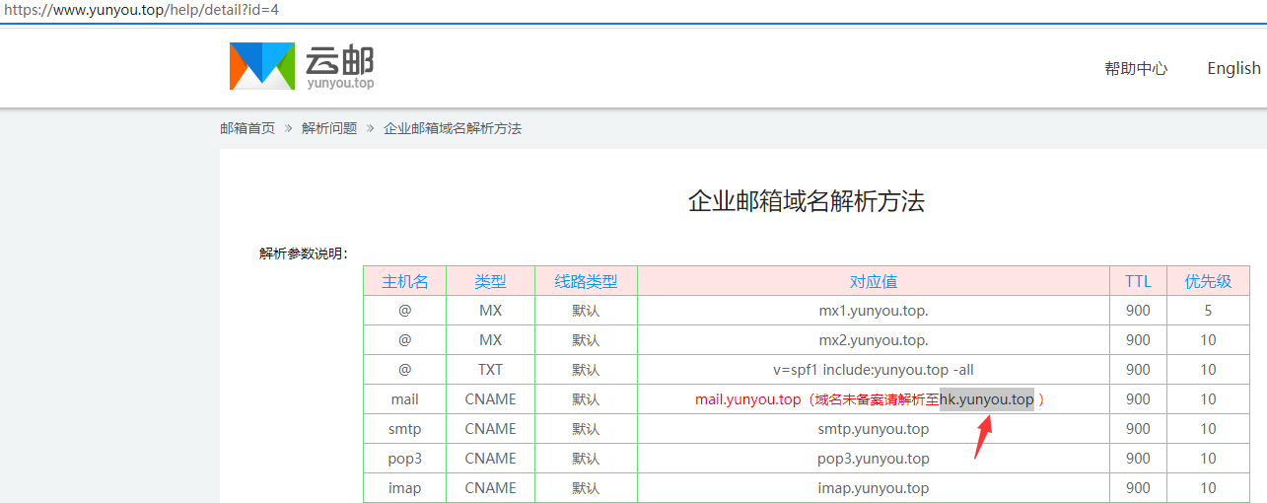
Task: Select the mx1.yunyou.top. value cell
Action: [x=873, y=311]
